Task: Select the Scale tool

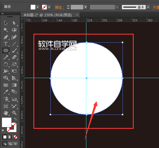Action: click(x=14, y=64)
